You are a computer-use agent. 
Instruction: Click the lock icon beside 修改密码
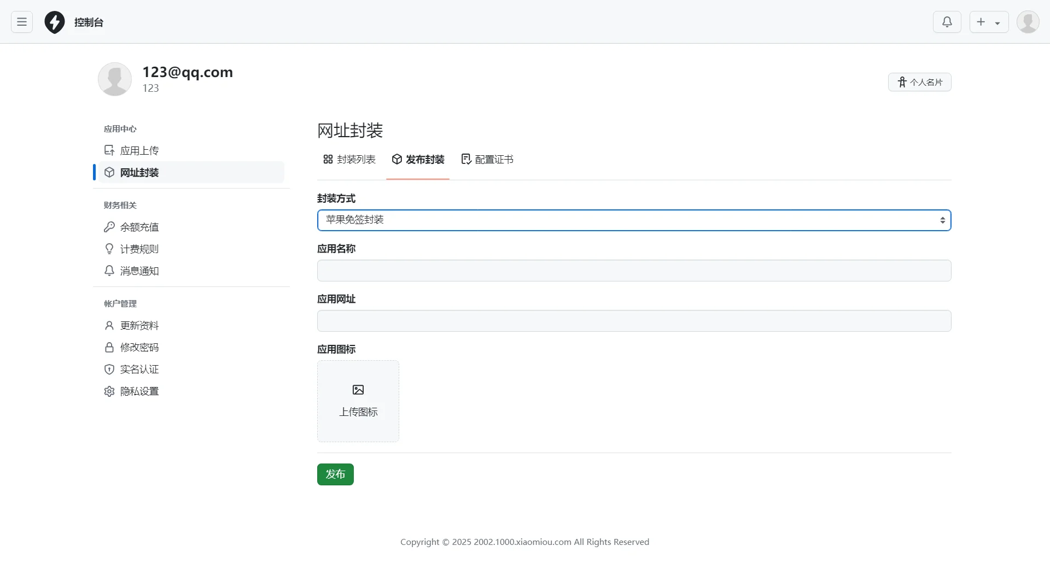(x=109, y=347)
